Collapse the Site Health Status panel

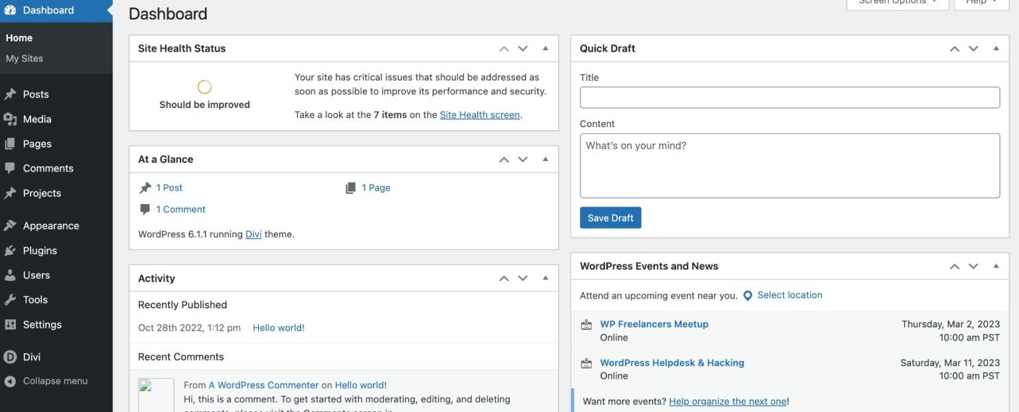tap(545, 48)
